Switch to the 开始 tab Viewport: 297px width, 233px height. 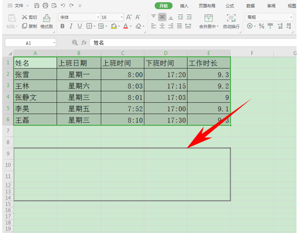[164, 6]
